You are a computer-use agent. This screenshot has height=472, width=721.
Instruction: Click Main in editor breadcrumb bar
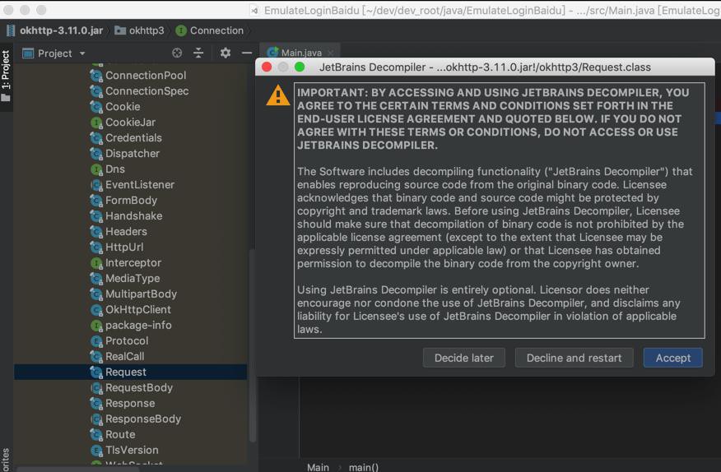tap(318, 467)
